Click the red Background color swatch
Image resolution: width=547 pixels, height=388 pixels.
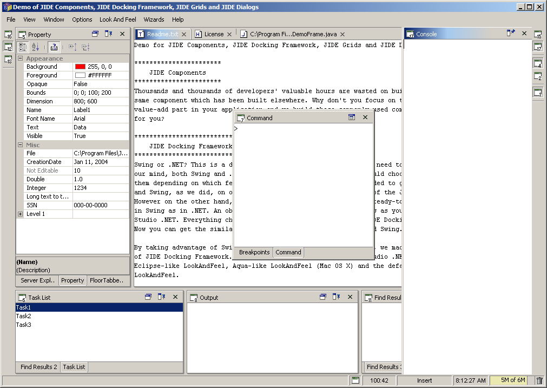(80, 67)
